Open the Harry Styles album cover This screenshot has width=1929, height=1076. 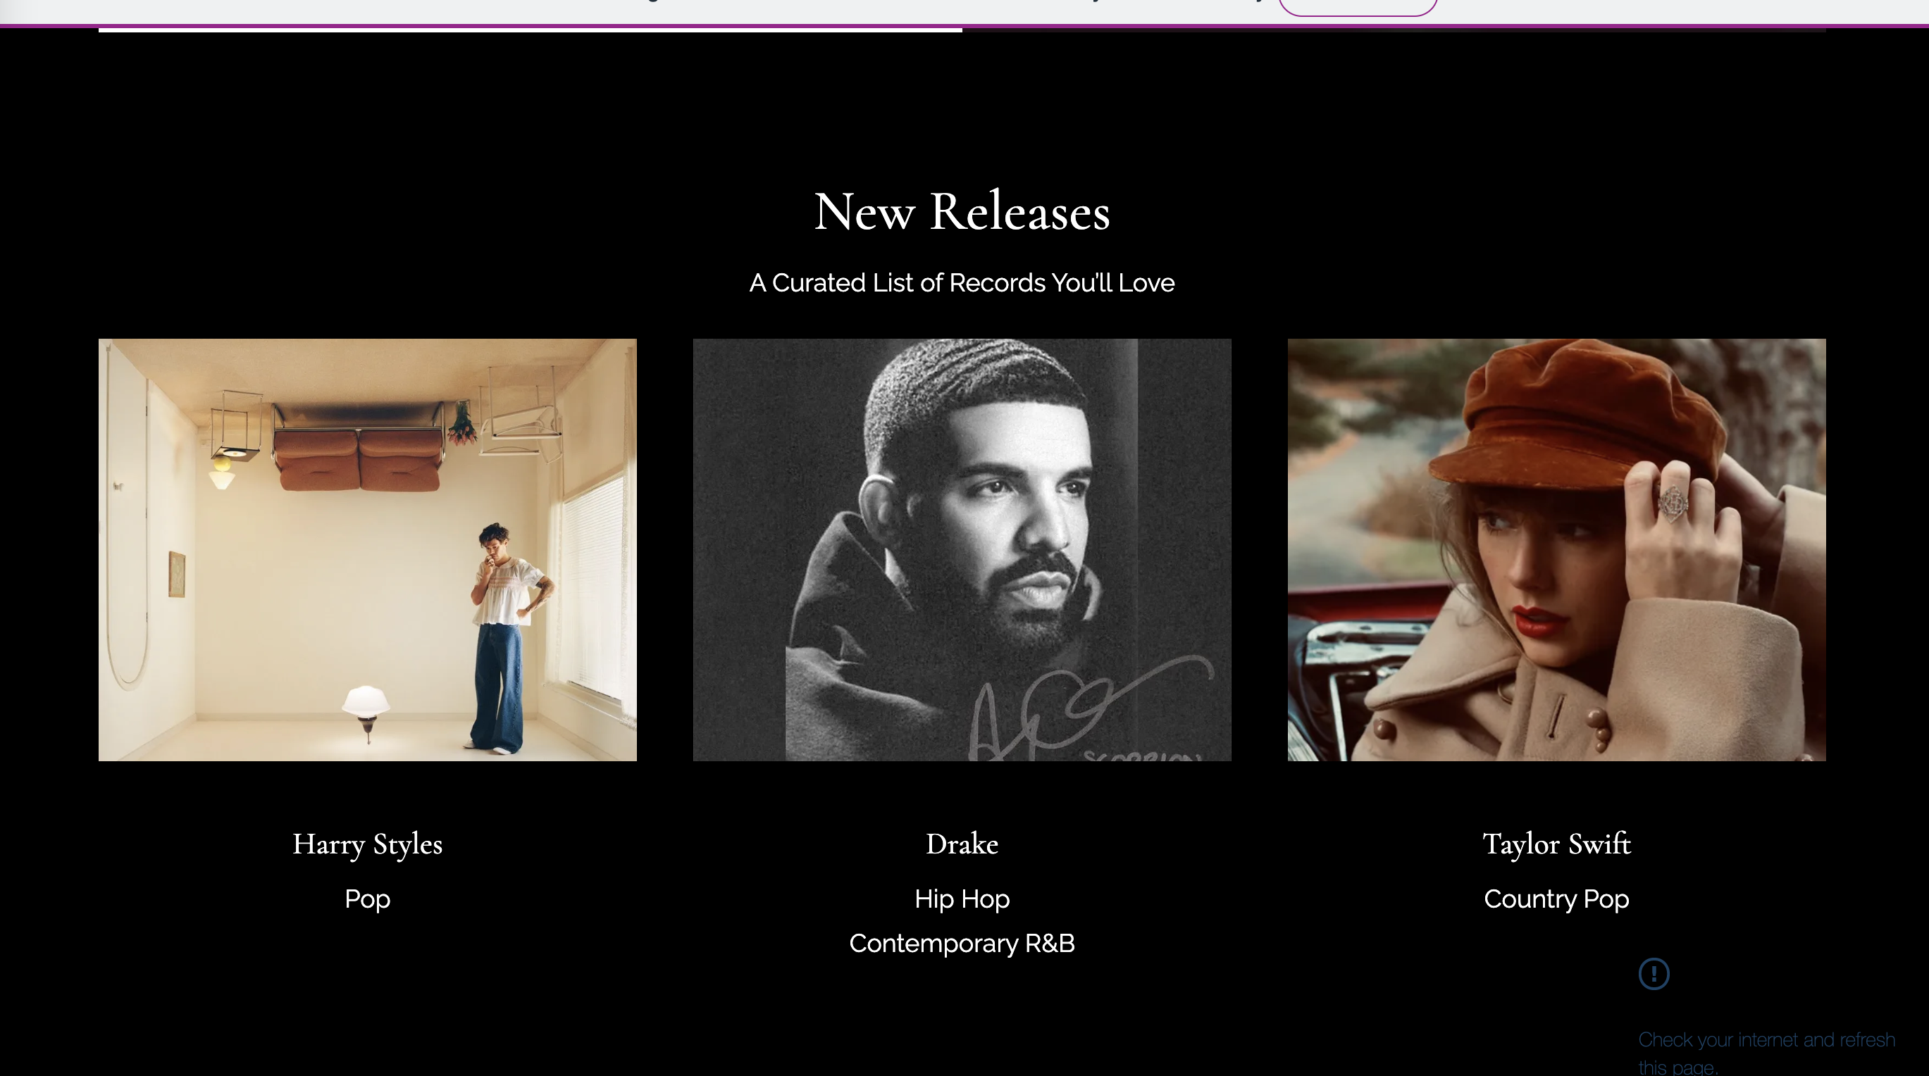[368, 550]
